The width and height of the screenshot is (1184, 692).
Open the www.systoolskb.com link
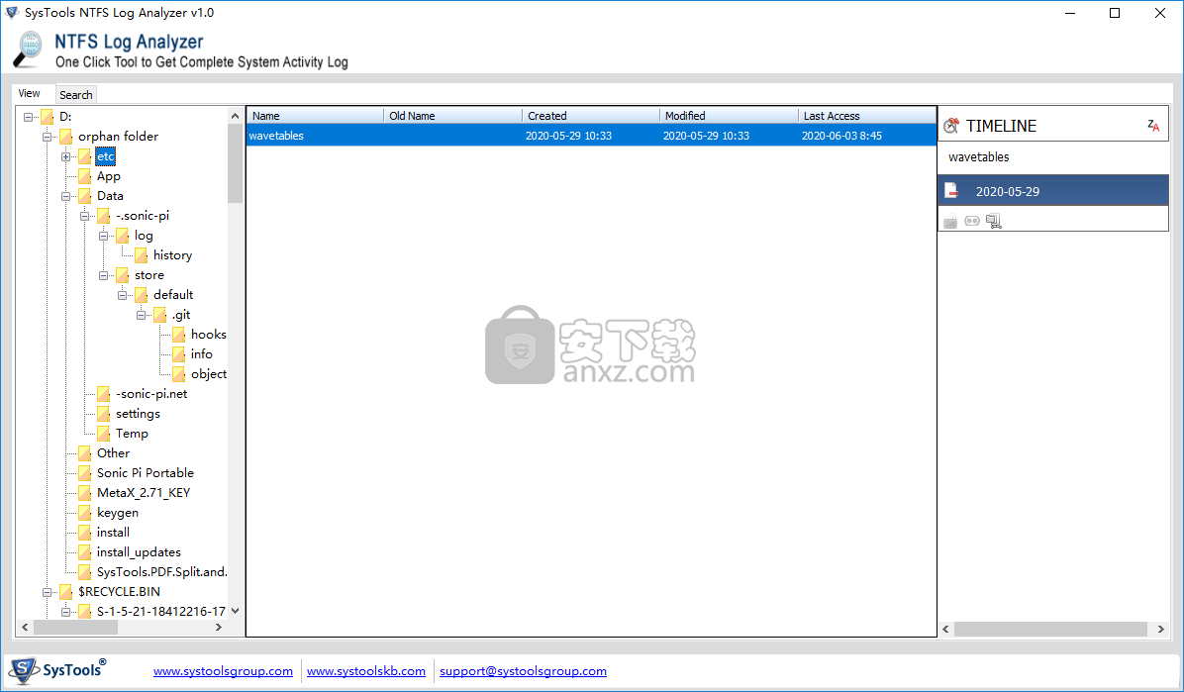click(x=366, y=671)
